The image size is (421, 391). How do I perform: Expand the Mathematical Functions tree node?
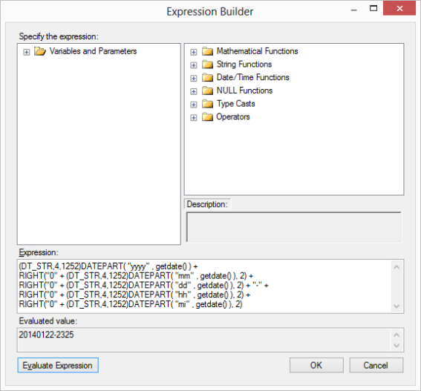pyautogui.click(x=194, y=52)
